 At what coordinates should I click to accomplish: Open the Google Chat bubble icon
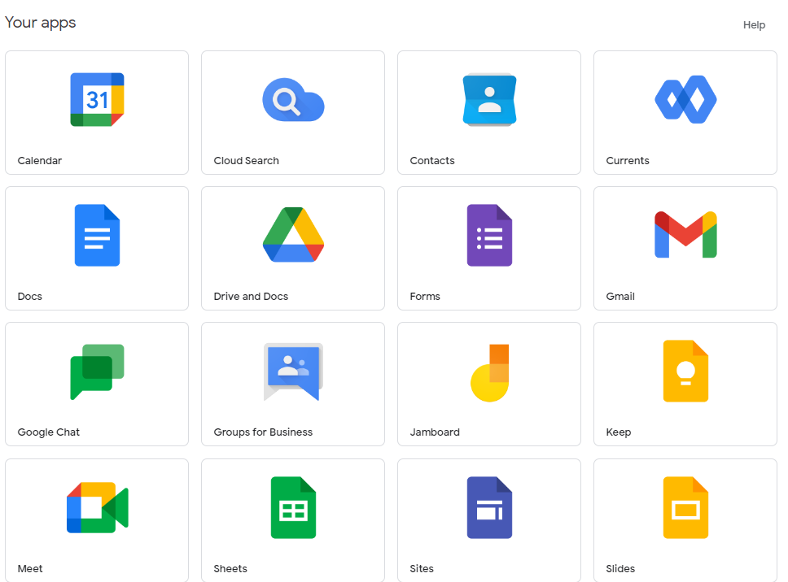[97, 371]
